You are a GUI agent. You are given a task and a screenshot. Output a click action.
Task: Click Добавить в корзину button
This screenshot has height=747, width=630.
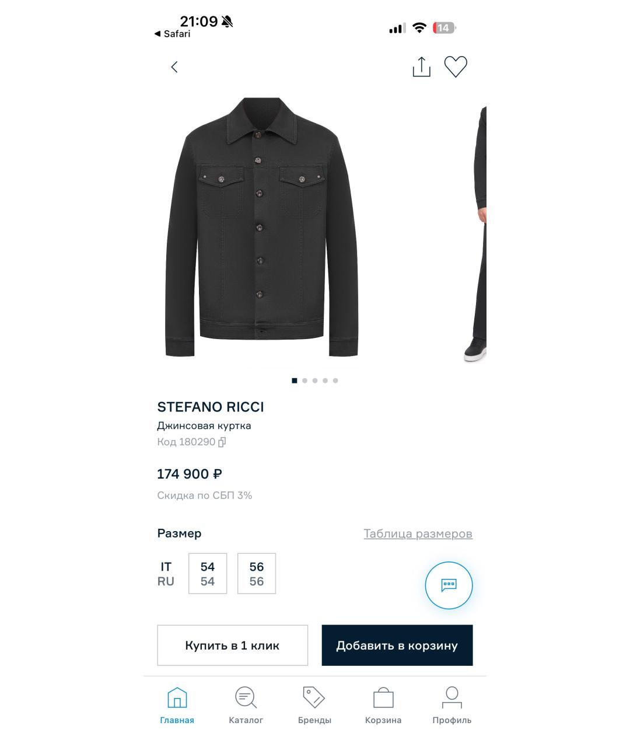[x=397, y=645]
